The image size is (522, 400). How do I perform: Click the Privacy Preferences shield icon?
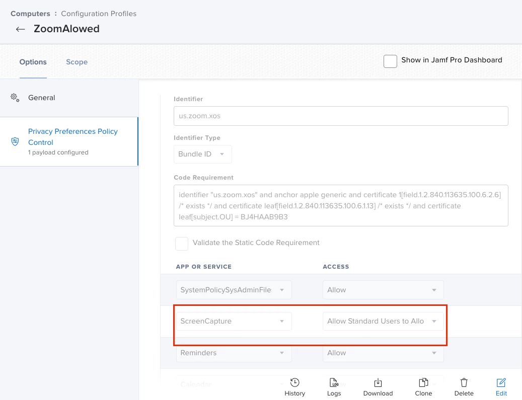tap(15, 142)
